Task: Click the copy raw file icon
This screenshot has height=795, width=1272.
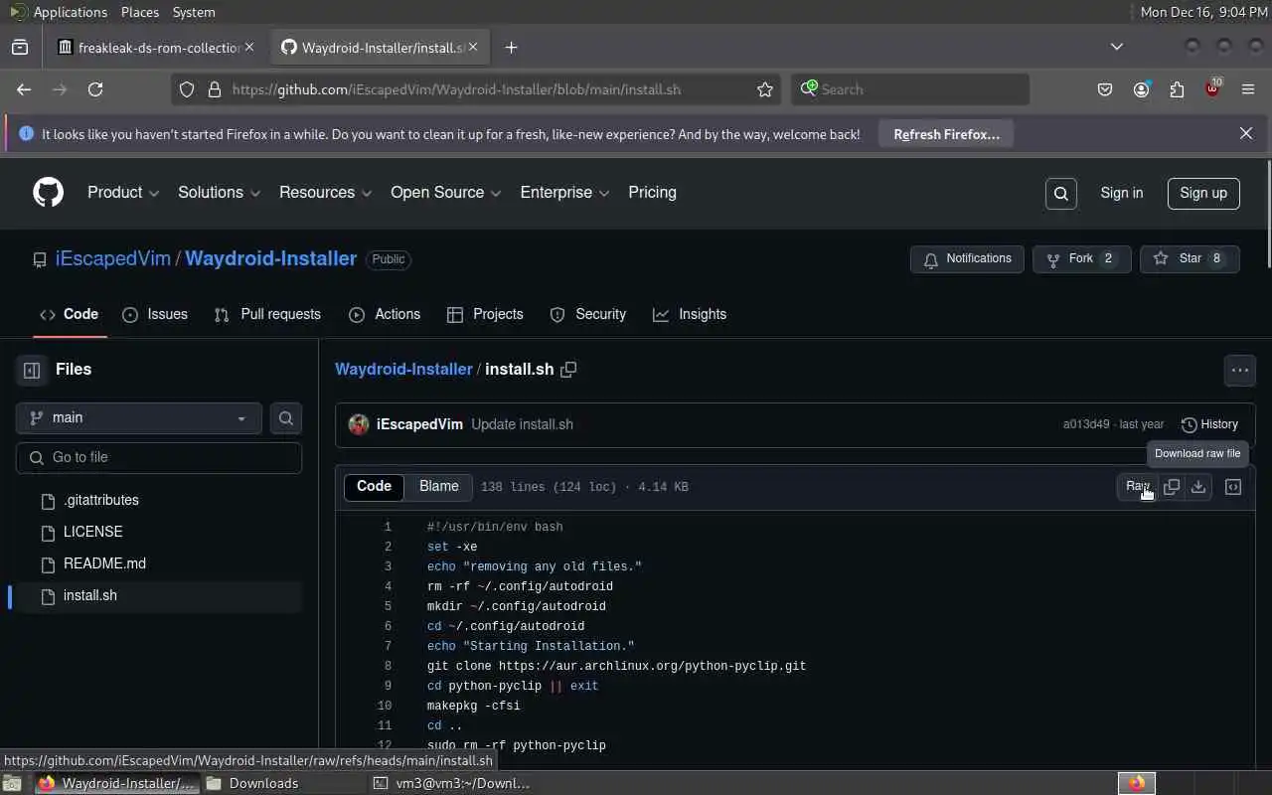Action: 1172,487
